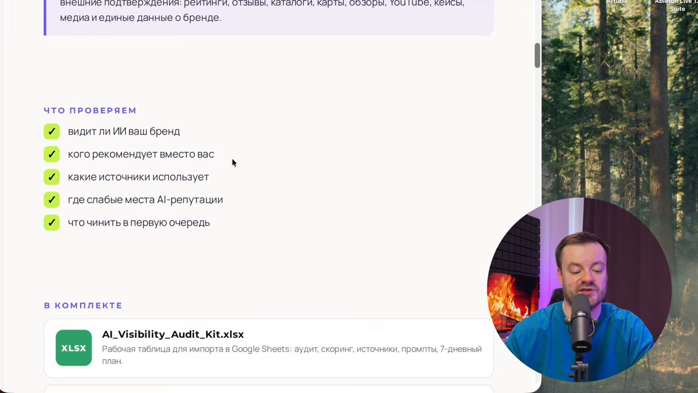Open the AI_Visibility_Audit_Kit.xlsx file title
Screen dimensions: 698x393
point(173,334)
